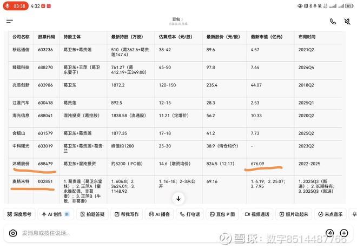
Task: Select the 2018Q2 layout time cell
Action: [x=306, y=85]
